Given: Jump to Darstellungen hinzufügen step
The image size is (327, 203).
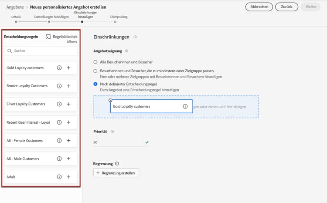Looking at the screenshot, I should 49,21.
